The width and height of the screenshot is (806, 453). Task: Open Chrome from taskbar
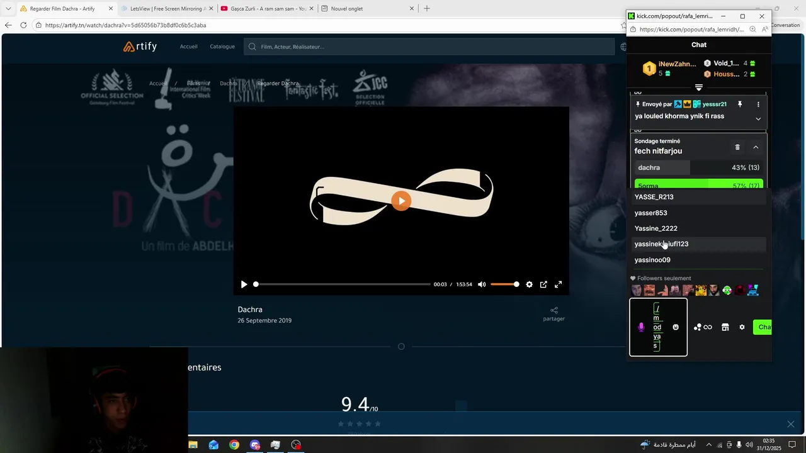click(234, 445)
